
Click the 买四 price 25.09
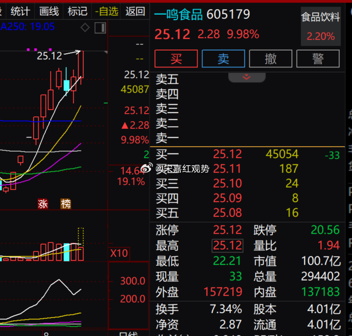tap(228, 198)
